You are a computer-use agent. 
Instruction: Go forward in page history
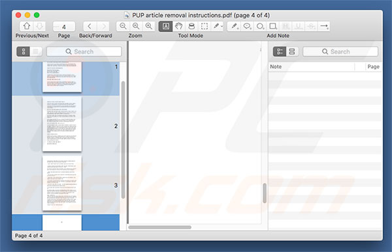point(103,26)
